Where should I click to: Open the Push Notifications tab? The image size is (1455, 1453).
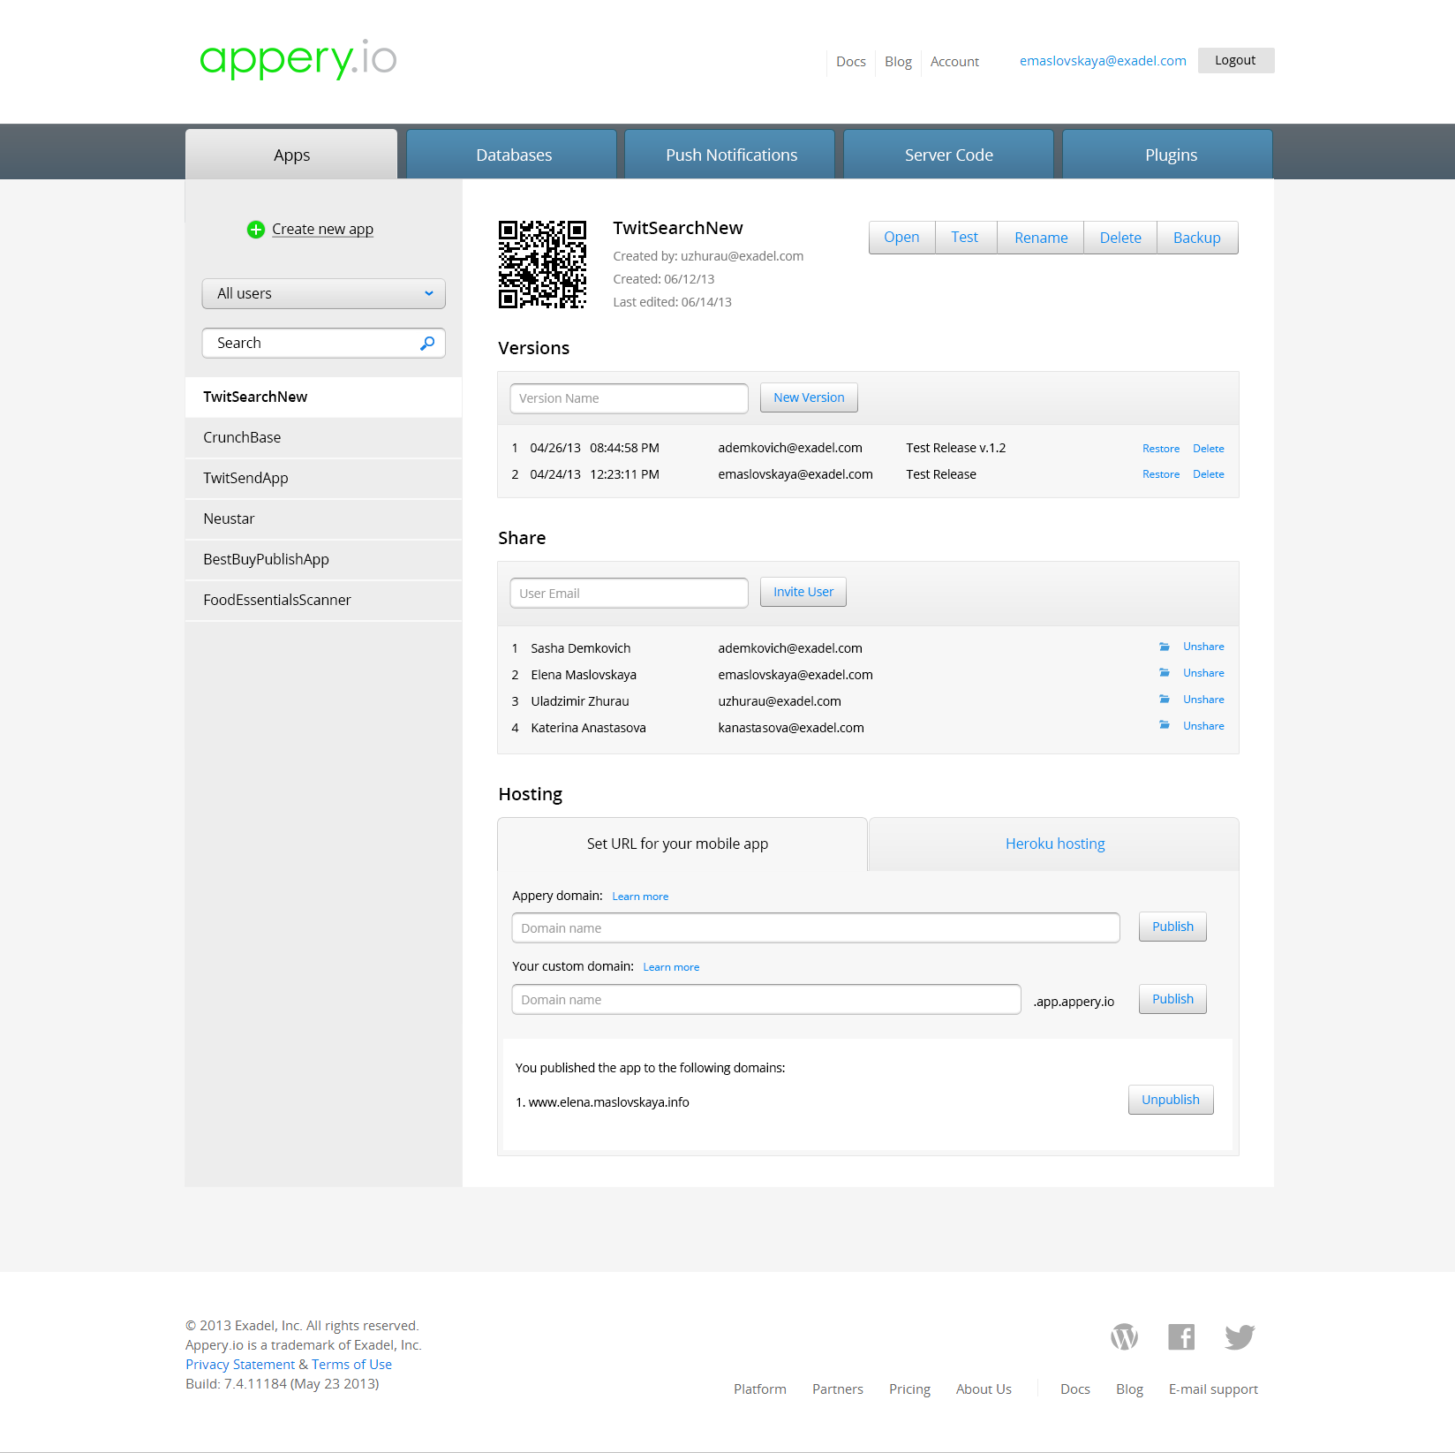coord(730,155)
